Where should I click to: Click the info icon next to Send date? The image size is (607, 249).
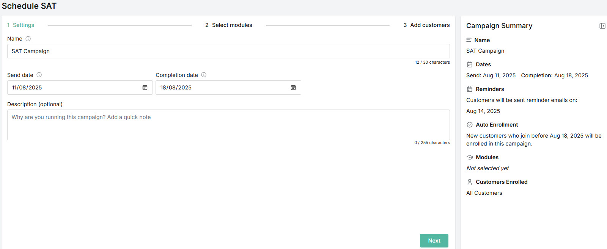click(39, 75)
